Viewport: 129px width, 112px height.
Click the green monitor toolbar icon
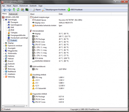pyautogui.click(x=27, y=10)
